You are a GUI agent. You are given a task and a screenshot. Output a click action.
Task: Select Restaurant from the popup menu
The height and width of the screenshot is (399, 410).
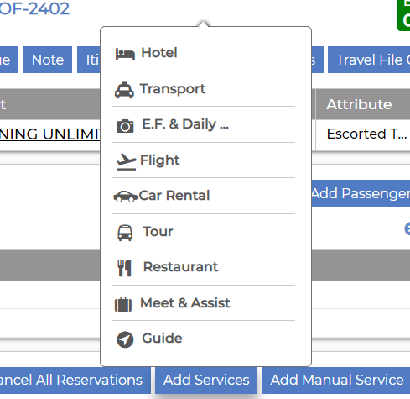[203, 267]
